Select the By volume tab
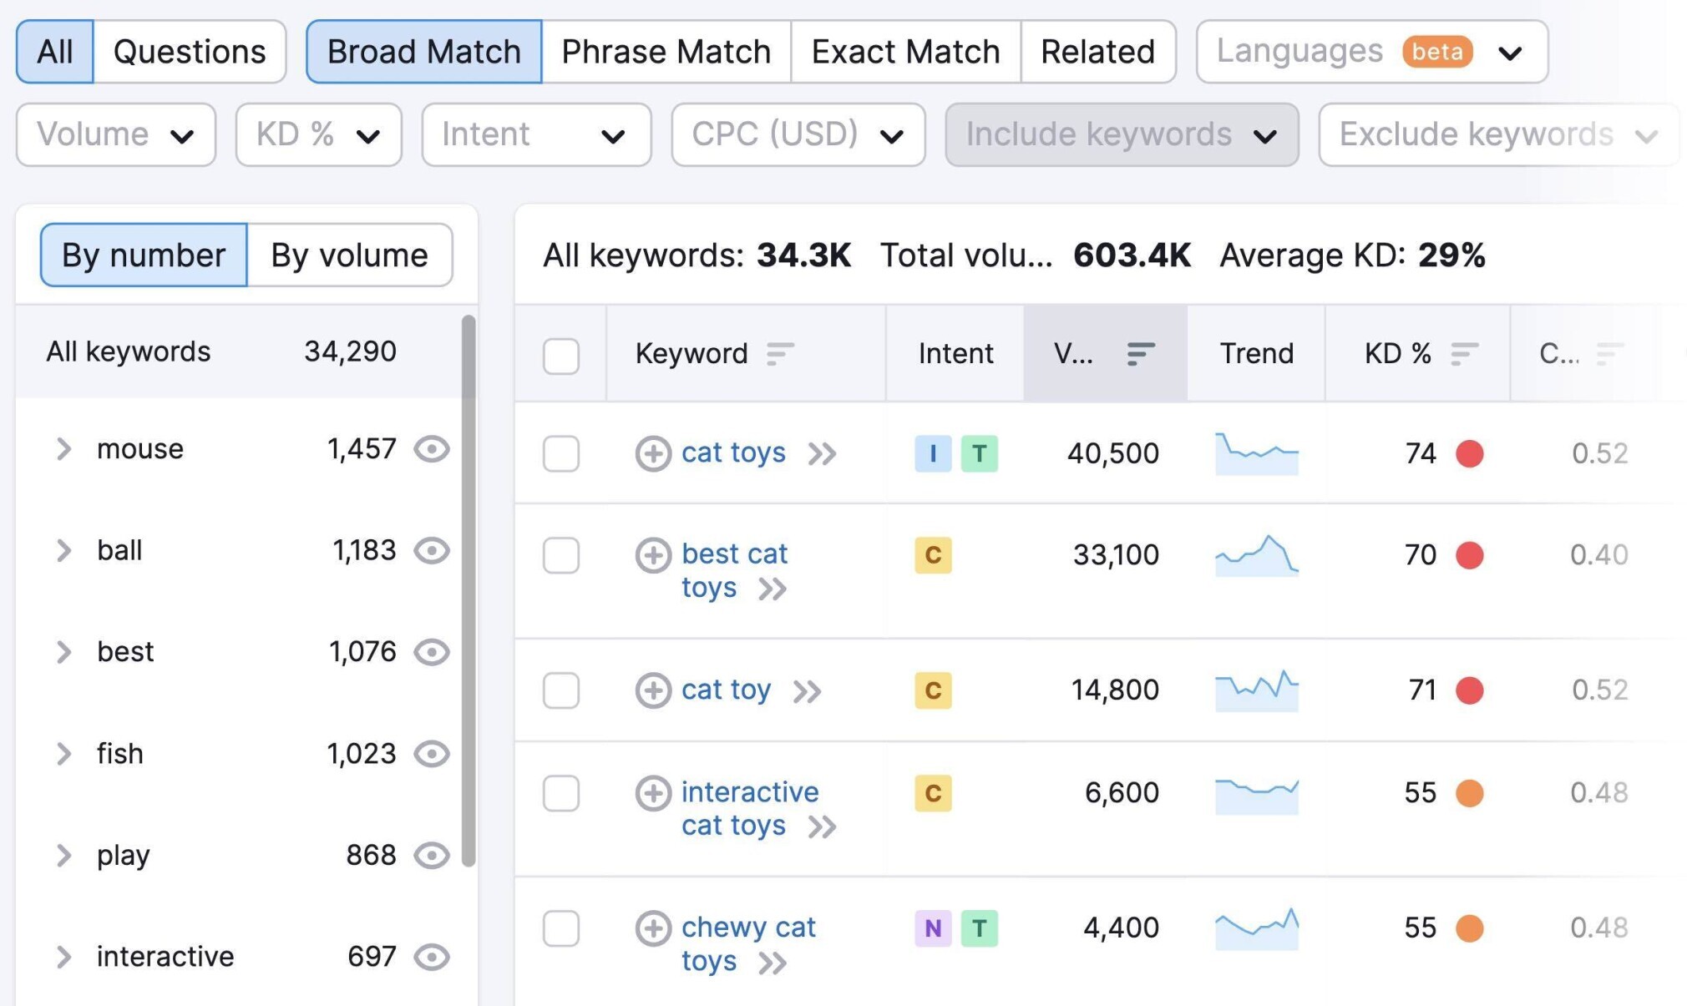Image resolution: width=1687 pixels, height=1006 pixels. click(350, 255)
